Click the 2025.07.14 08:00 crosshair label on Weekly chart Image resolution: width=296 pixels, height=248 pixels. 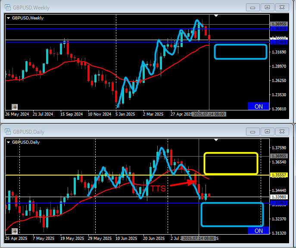(209, 114)
